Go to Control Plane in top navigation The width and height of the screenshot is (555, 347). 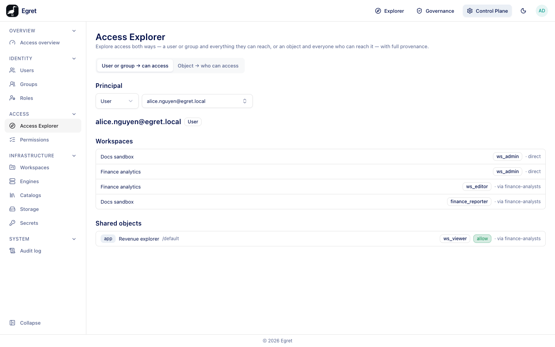[487, 11]
